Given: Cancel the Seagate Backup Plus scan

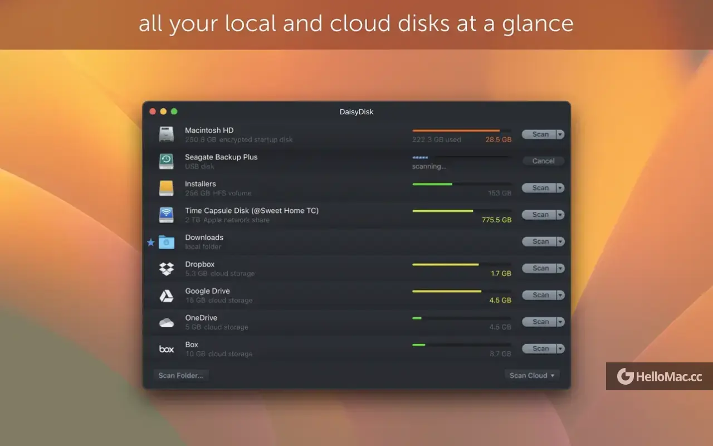Looking at the screenshot, I should [x=543, y=161].
